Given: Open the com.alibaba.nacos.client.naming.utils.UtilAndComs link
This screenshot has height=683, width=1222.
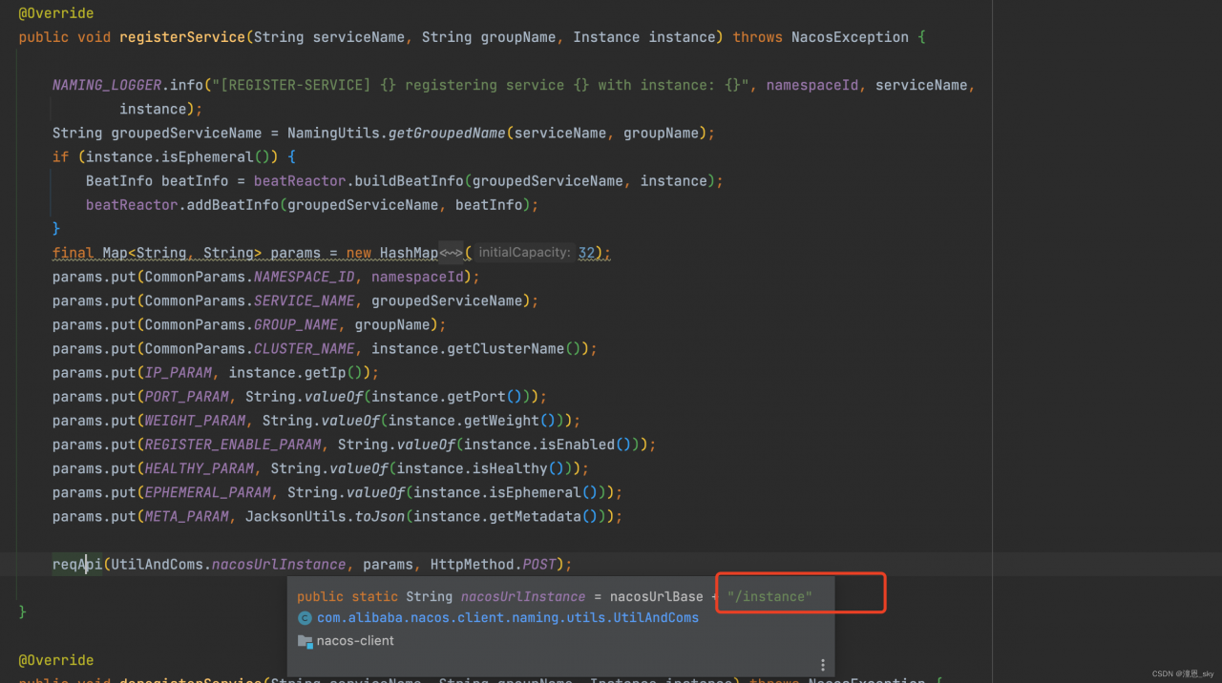Looking at the screenshot, I should click(x=508, y=618).
